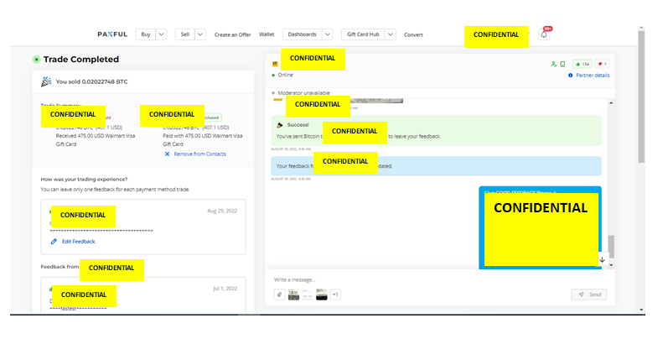Viewport: 663px width, 339px height.
Task: Open the notifications bell
Action: click(x=544, y=34)
